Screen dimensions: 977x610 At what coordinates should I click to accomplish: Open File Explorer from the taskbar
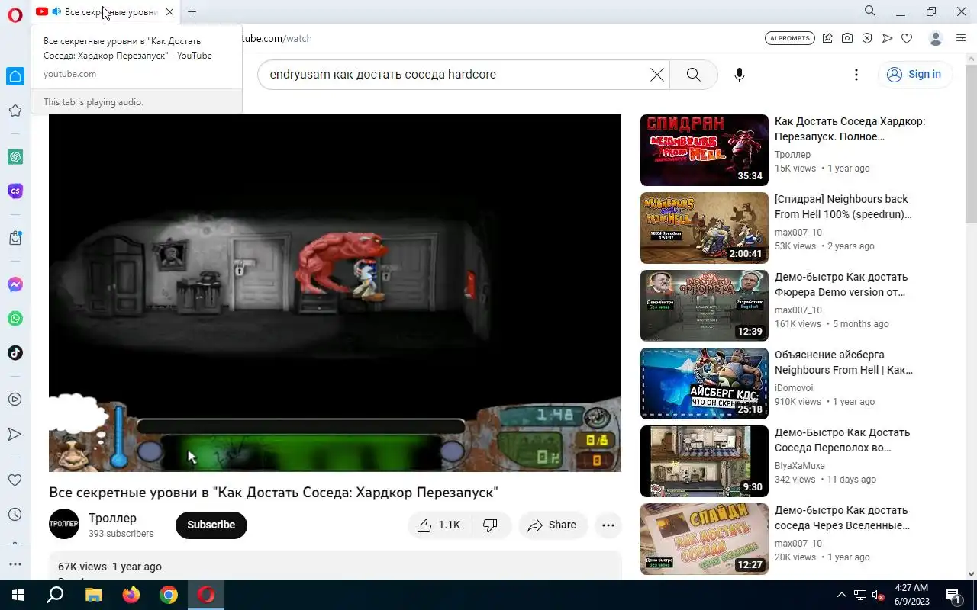[x=93, y=595]
